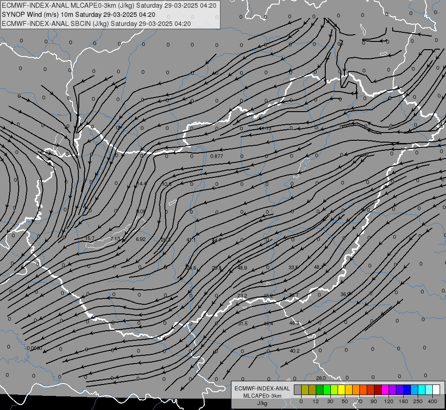Click the dark green legend swatch after 12

(320, 389)
